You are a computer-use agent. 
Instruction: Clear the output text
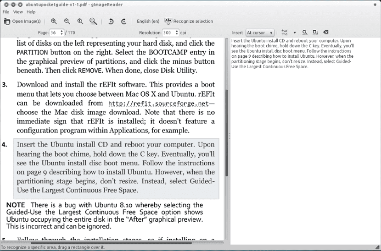click(326, 33)
